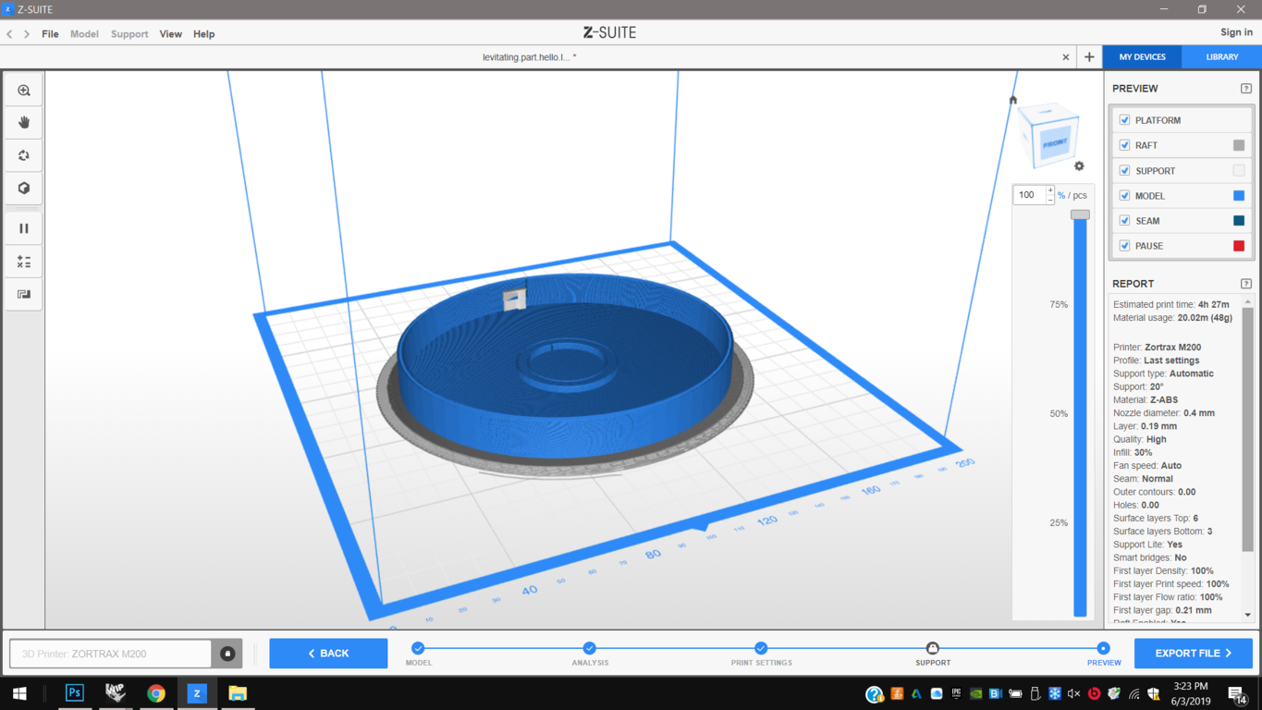Toggle the RAFT checkbox
The height and width of the screenshot is (710, 1262).
tap(1124, 145)
